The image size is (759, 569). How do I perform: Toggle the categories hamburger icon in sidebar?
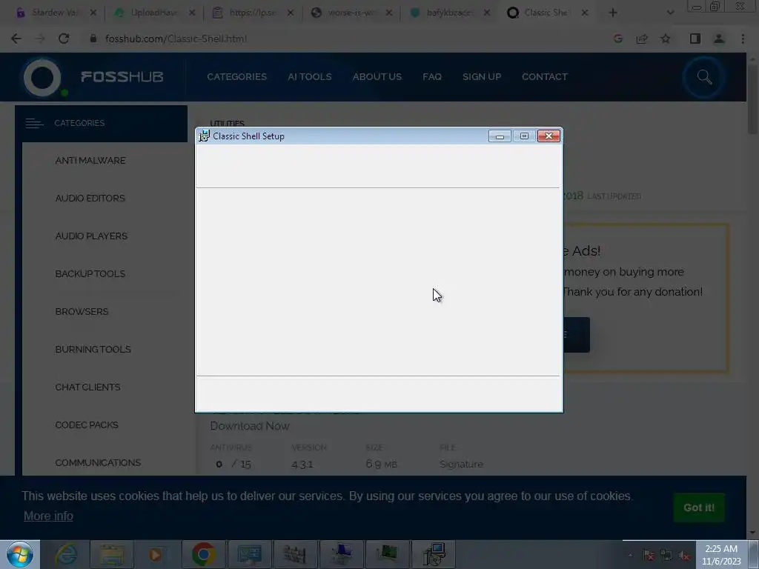(x=34, y=124)
